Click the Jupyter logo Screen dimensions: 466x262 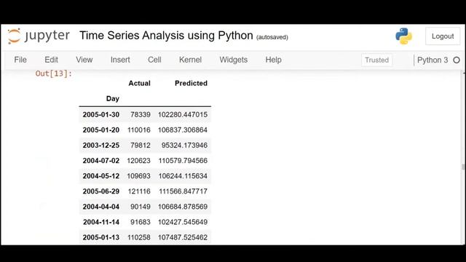point(39,36)
